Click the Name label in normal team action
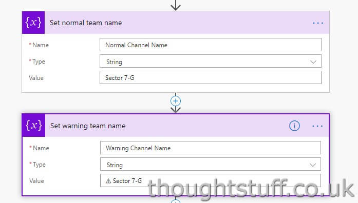This screenshot has width=358, height=203. point(41,45)
